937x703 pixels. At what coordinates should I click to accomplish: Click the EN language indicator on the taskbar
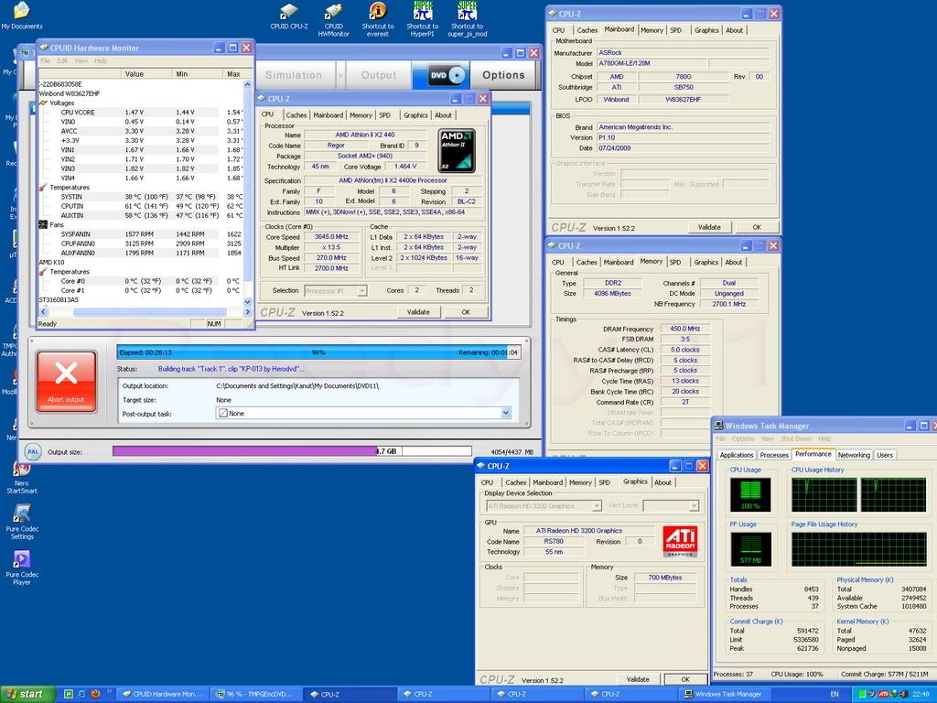pyautogui.click(x=835, y=694)
